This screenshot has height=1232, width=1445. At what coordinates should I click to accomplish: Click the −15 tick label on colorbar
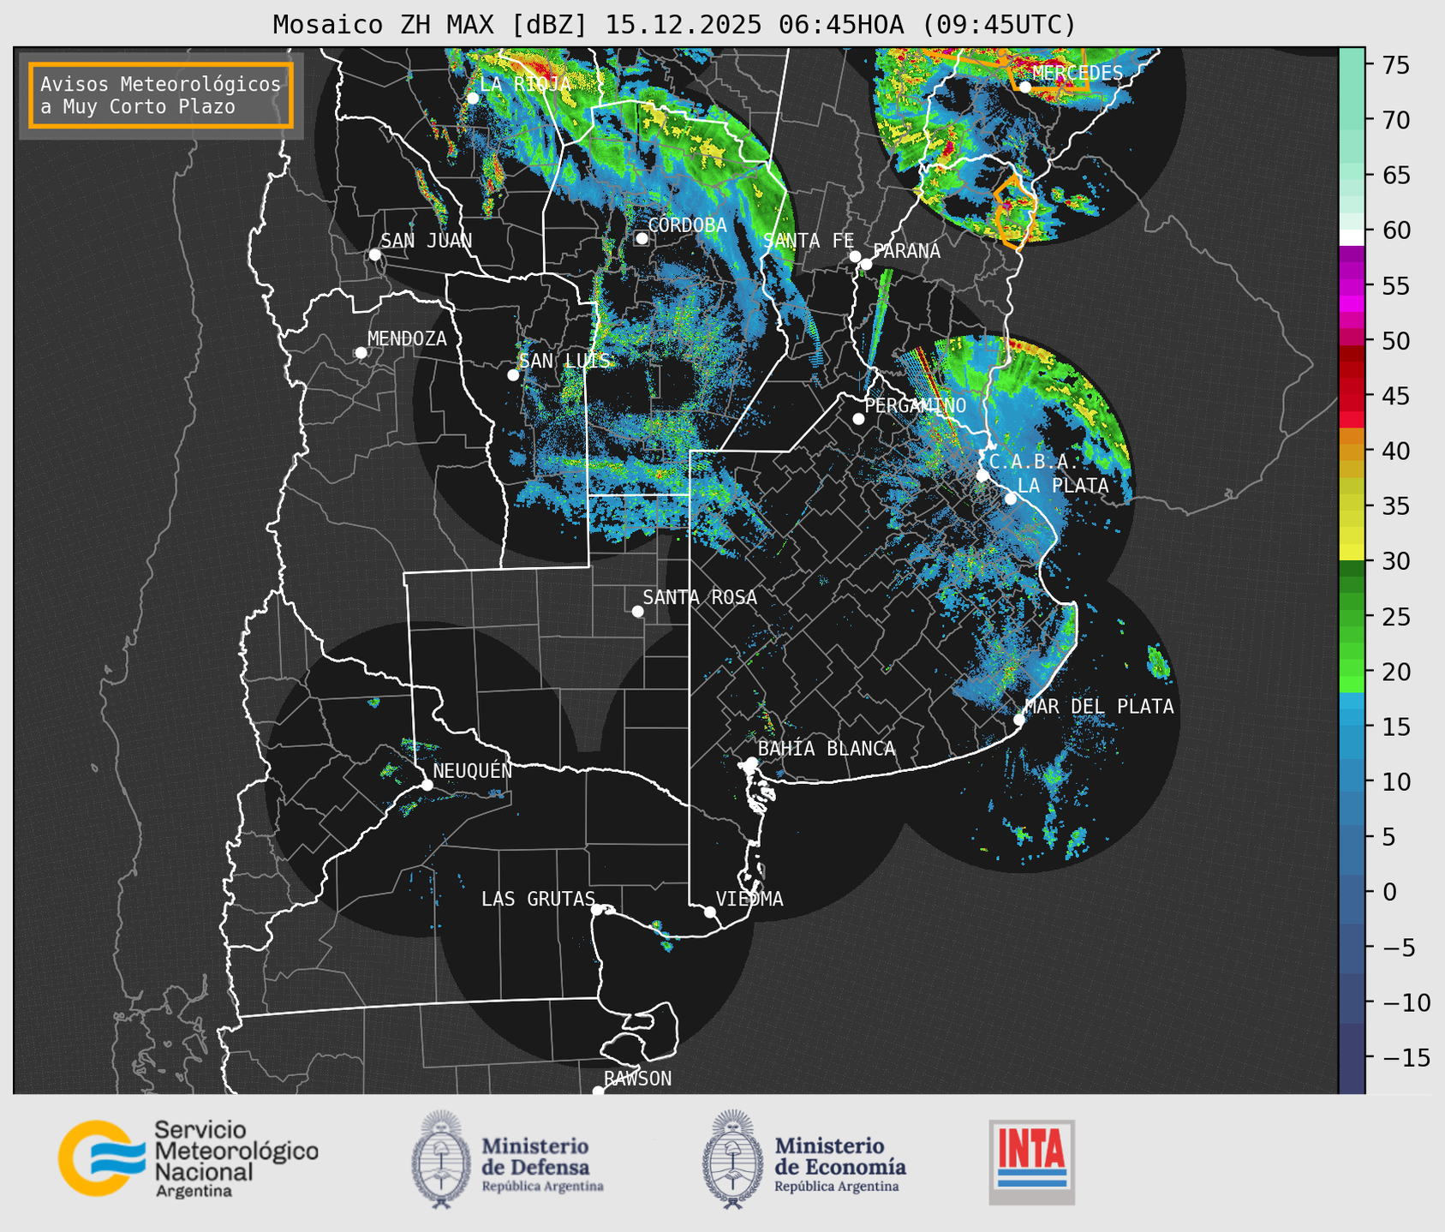click(x=1406, y=1057)
